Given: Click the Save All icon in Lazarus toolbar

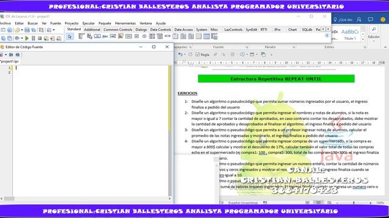Looking at the screenshot, I should coord(33,30).
